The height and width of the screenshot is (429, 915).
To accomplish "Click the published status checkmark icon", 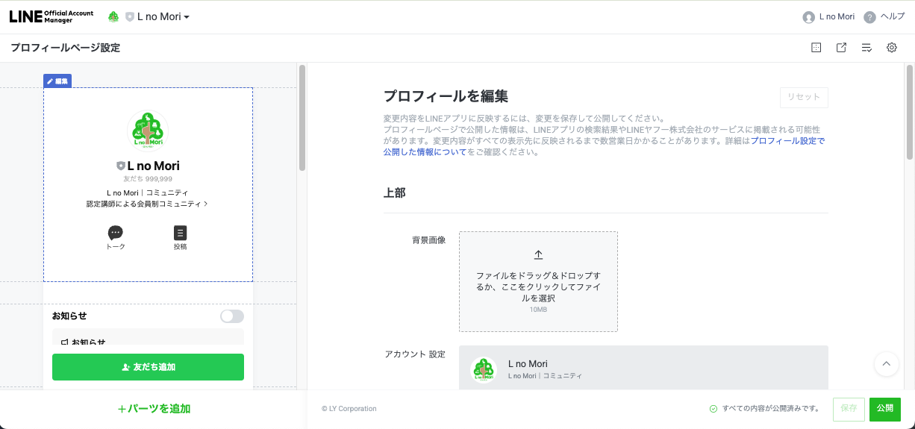I will (713, 409).
